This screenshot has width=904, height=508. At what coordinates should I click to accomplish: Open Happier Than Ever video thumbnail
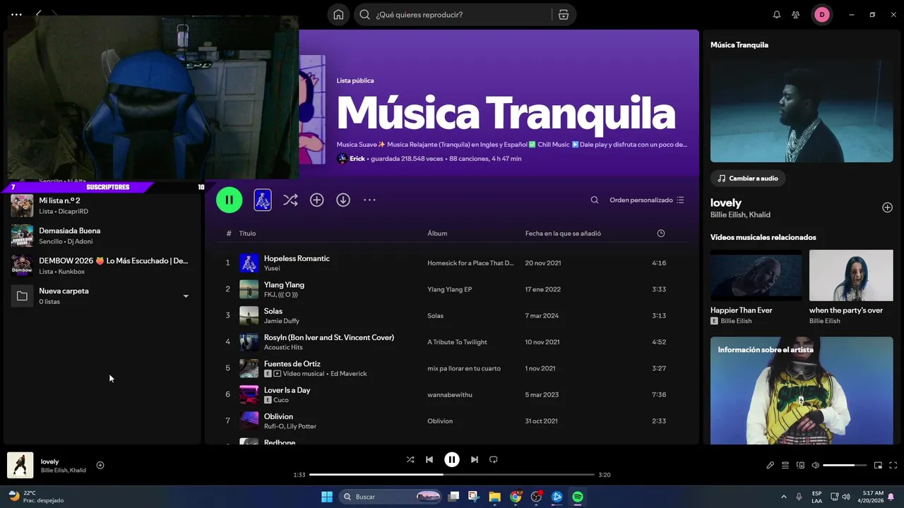(756, 275)
